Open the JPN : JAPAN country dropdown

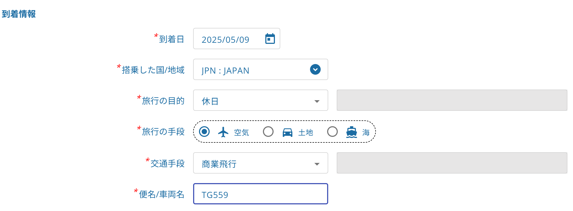(261, 69)
